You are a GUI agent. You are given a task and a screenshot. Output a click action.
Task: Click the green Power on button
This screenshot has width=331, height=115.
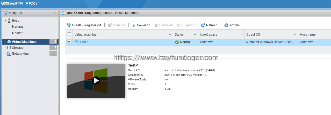coord(141,25)
